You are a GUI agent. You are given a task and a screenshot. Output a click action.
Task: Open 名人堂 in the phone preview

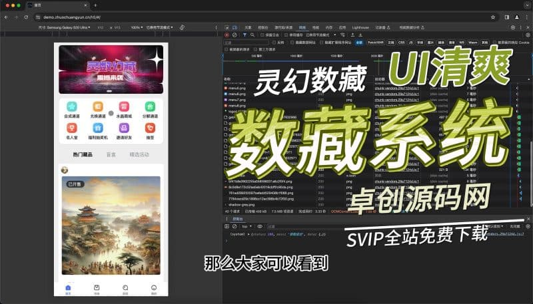tap(72, 131)
